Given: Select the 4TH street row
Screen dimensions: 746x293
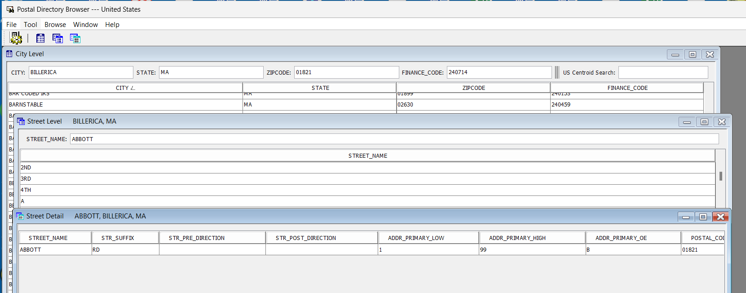Looking at the screenshot, I should click(x=367, y=190).
